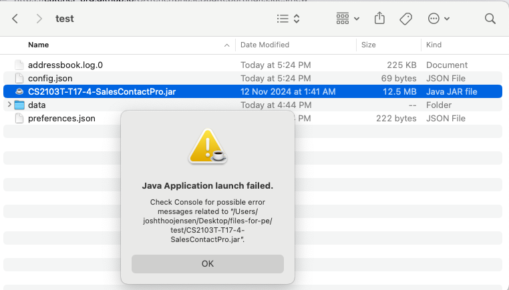Click the config.json file icon

pos(19,78)
